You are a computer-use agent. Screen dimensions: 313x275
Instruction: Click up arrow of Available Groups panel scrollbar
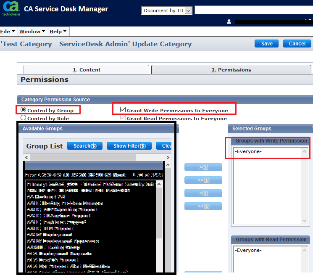168,165
